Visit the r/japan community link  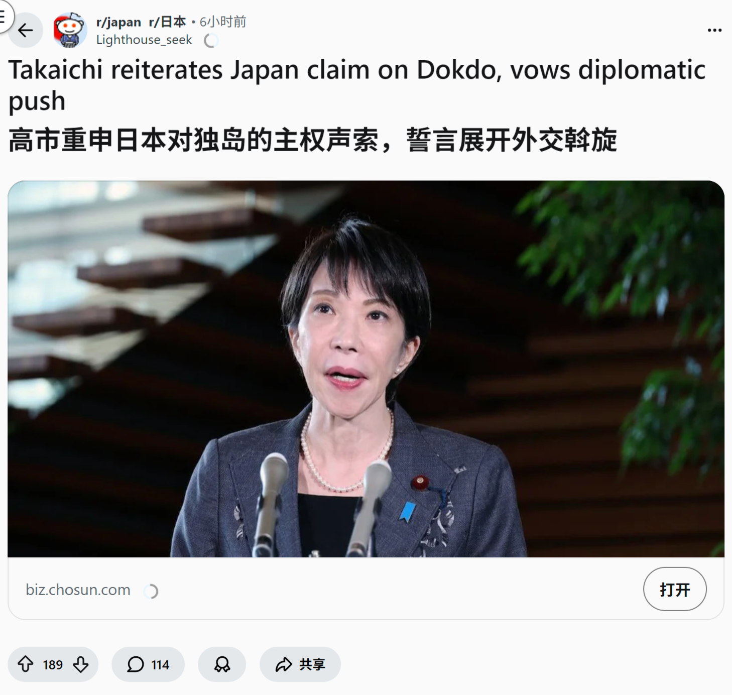(x=118, y=22)
